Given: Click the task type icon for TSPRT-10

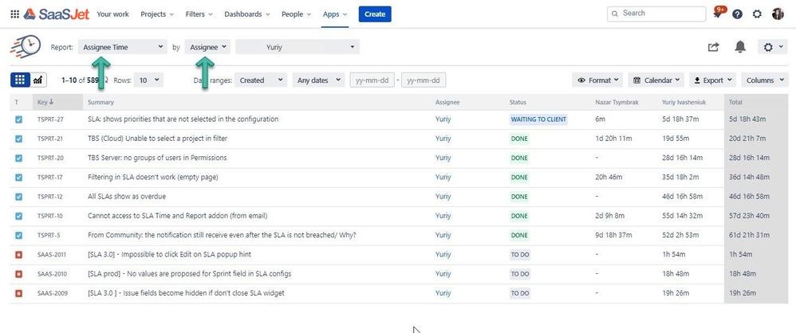Looking at the screenshot, I should (x=19, y=216).
